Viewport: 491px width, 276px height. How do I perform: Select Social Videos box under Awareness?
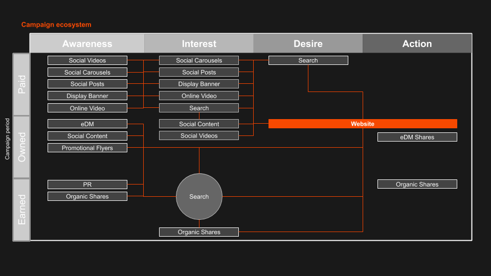[87, 60]
